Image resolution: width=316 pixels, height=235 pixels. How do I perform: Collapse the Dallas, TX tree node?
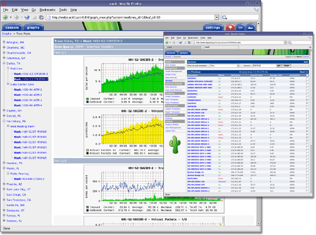tap(4, 63)
